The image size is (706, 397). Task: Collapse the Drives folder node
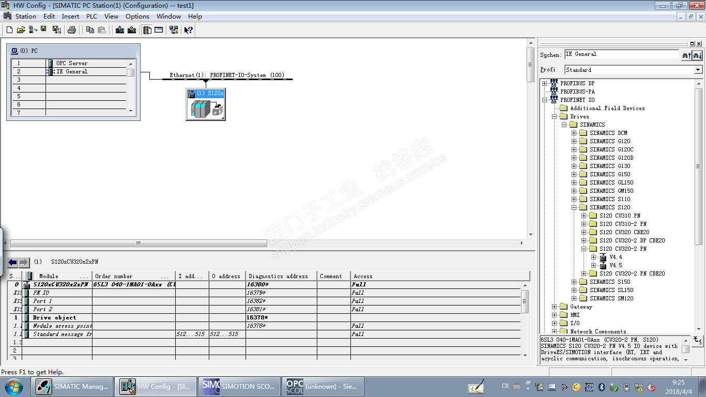pyautogui.click(x=554, y=116)
